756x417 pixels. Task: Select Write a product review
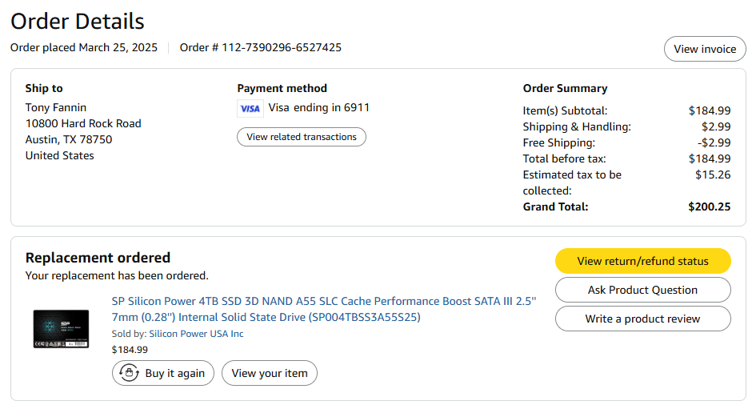click(x=642, y=319)
